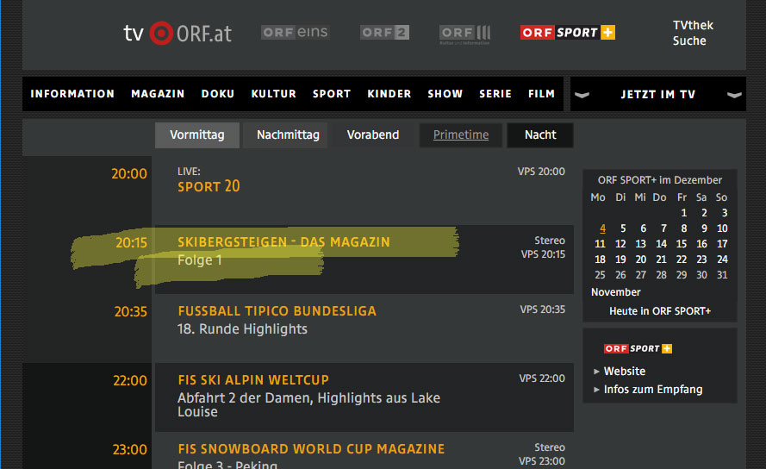Open the KULTUR category
The image size is (766, 469).
pos(274,93)
